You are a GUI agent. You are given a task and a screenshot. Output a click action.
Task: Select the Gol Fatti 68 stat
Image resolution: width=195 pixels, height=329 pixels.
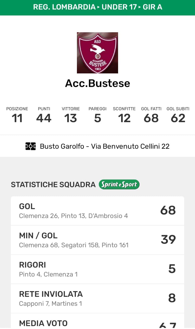151,115
